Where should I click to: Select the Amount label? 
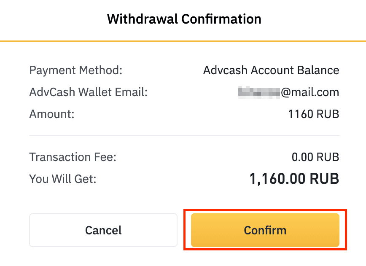[51, 114]
